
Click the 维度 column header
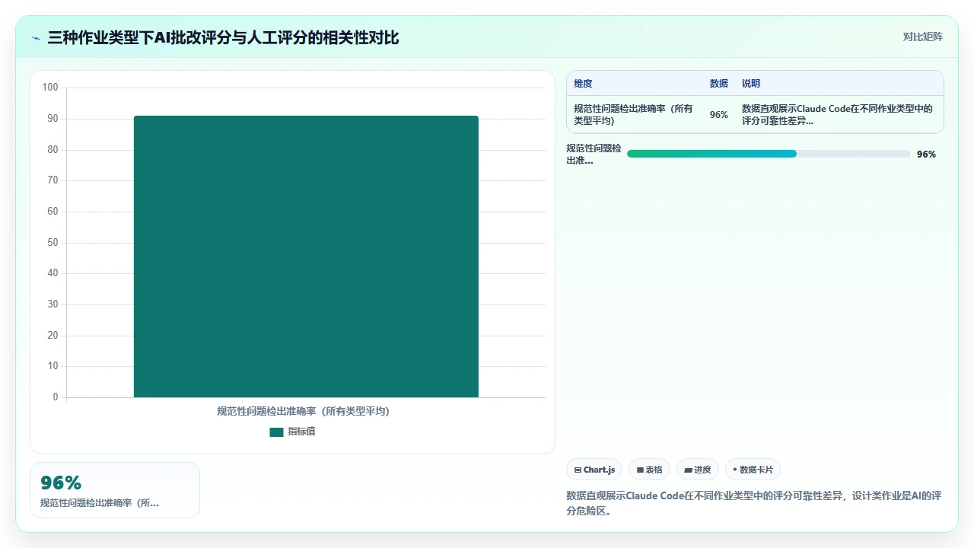pyautogui.click(x=583, y=84)
